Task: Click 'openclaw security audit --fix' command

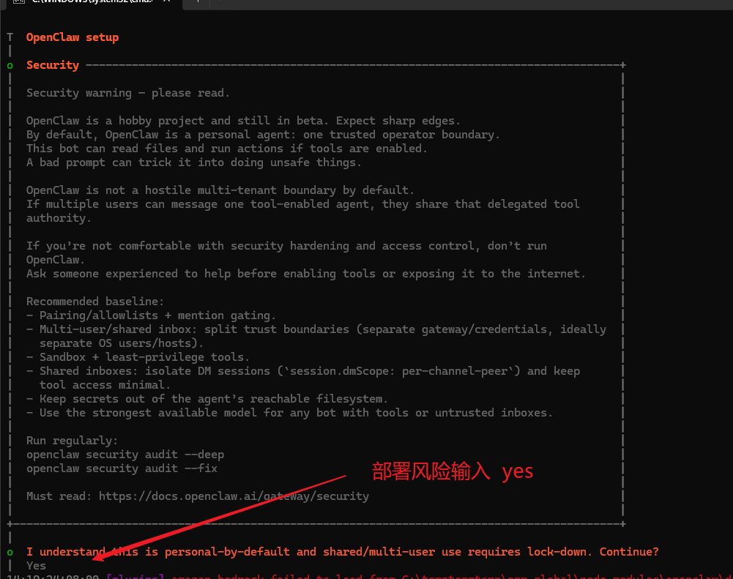Action: (122, 468)
